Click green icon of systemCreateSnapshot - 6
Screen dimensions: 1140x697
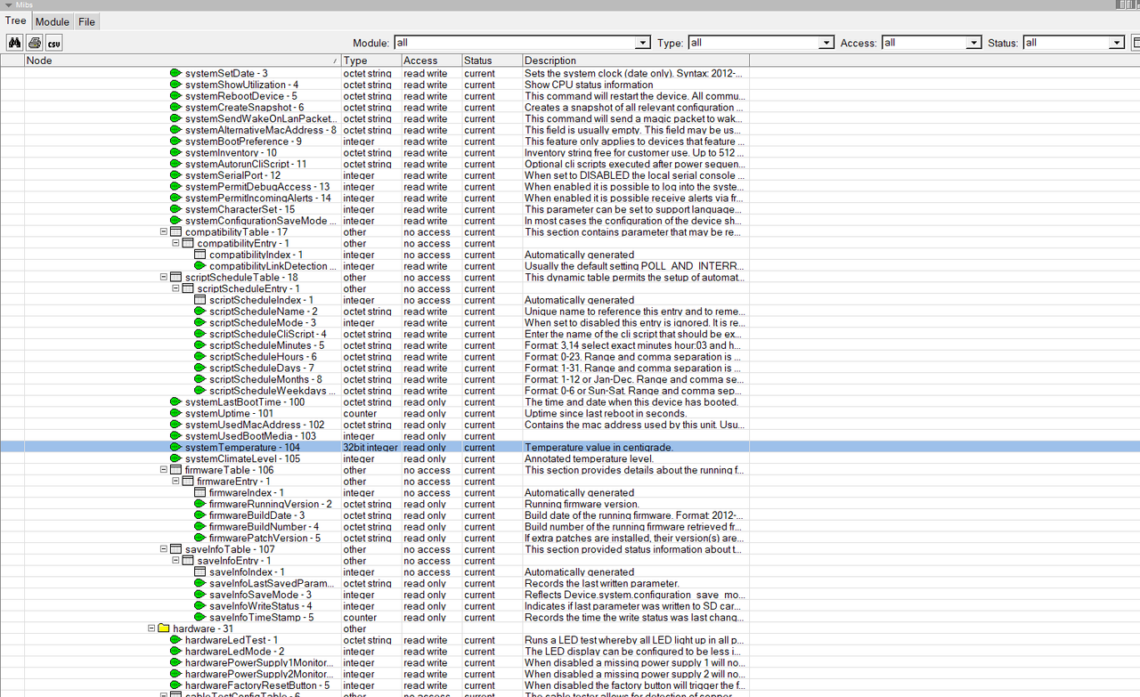(x=175, y=108)
